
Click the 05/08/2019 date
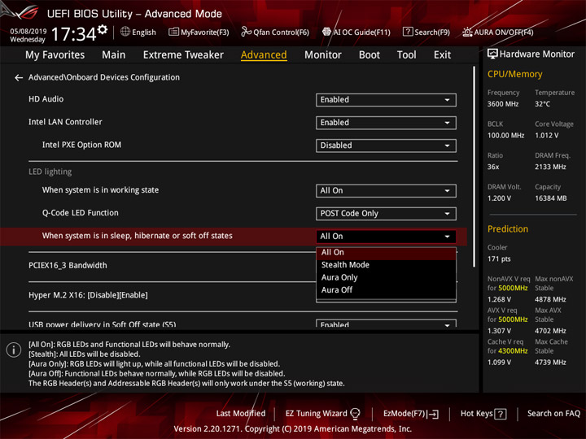pyautogui.click(x=28, y=32)
